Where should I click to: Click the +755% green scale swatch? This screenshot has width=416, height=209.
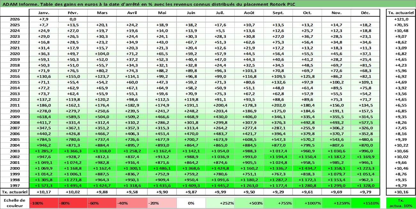[278, 203]
